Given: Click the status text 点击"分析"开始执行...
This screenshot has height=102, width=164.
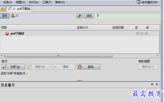Looking at the screenshot, I should (14, 73).
